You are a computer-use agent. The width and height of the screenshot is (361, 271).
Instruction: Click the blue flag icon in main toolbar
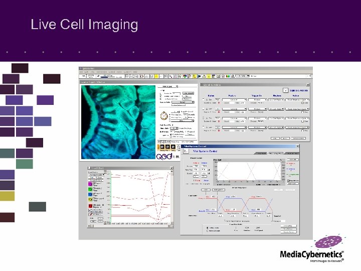point(200,76)
